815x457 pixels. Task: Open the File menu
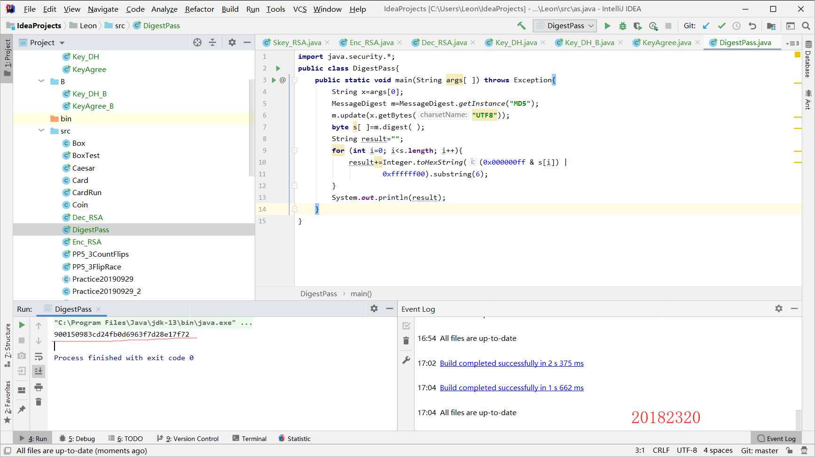coord(30,9)
